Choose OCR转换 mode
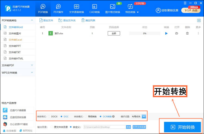This screenshot has width=204, height=134. click(x=106, y=116)
